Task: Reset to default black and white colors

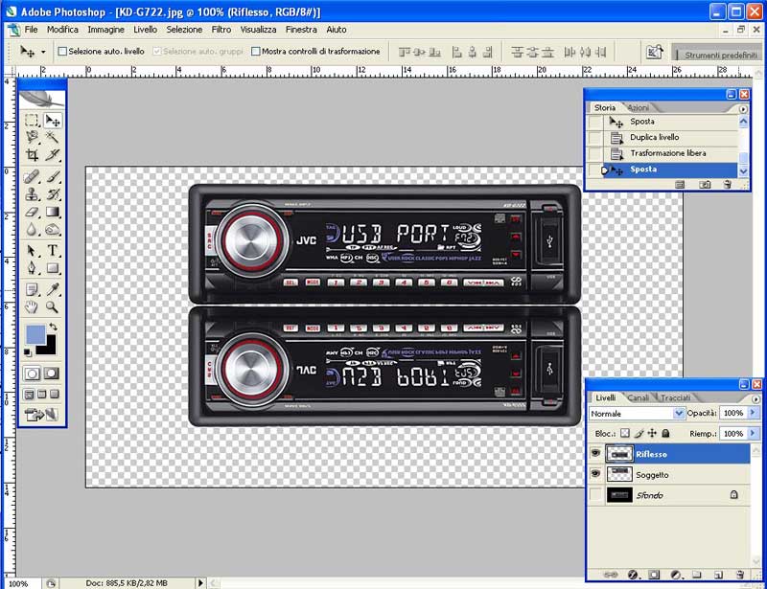Action: (28, 351)
